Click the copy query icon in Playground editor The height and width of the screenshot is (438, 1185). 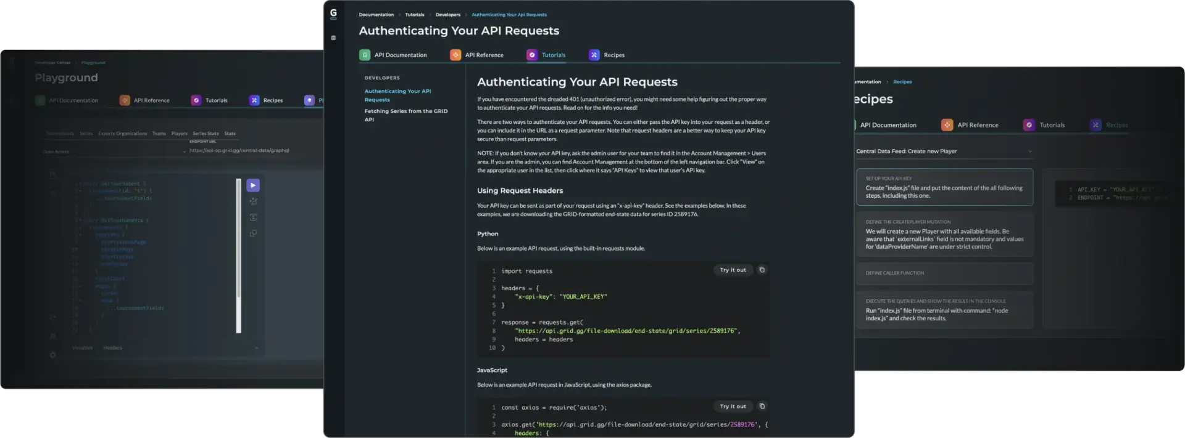coord(253,233)
